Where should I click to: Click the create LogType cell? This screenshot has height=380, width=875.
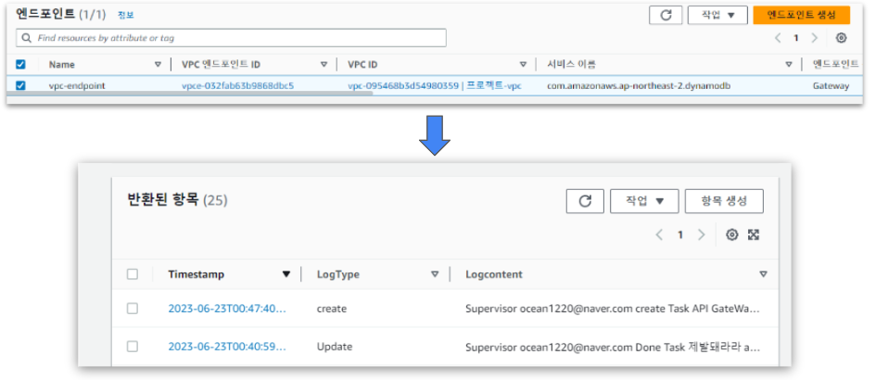[x=332, y=309]
